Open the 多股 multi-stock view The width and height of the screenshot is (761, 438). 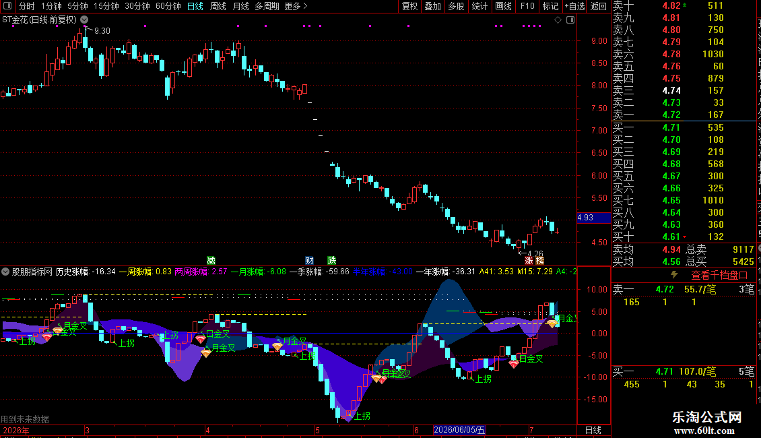456,6
